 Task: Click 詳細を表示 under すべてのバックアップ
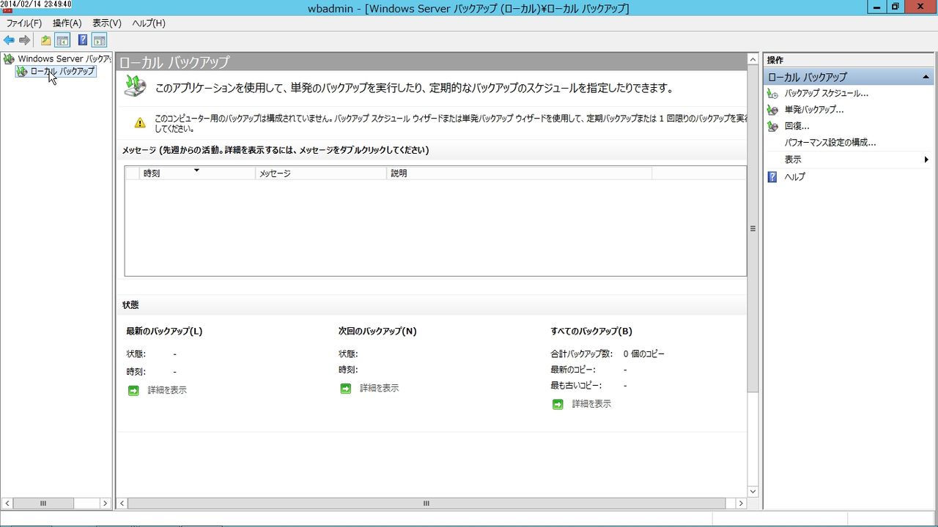click(591, 404)
